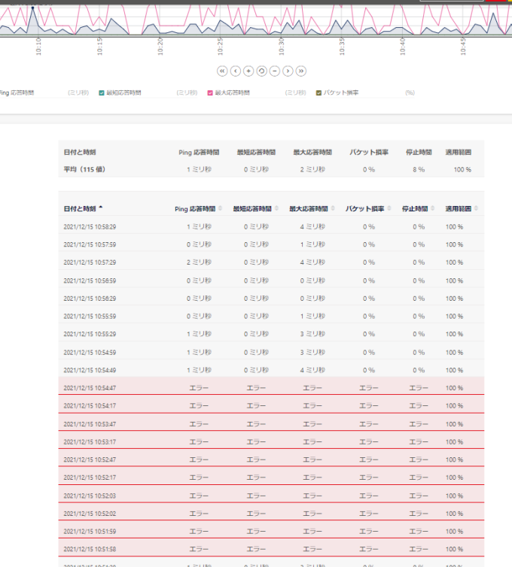This screenshot has width=512, height=567.
Task: Select 3 ミリ秒 max response in 10:55:29 row
Action: pyautogui.click(x=312, y=334)
